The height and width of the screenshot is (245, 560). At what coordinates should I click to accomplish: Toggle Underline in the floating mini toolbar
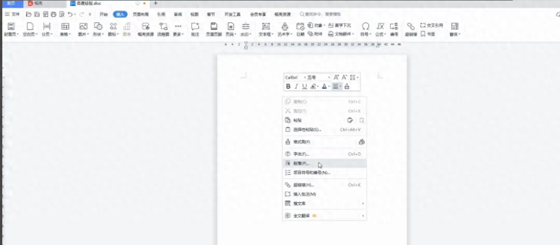(x=304, y=86)
